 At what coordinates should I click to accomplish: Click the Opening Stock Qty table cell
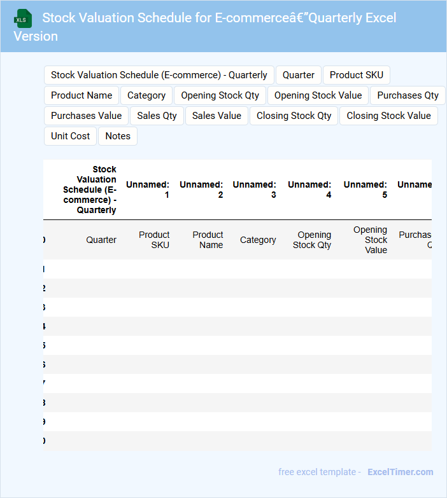311,240
